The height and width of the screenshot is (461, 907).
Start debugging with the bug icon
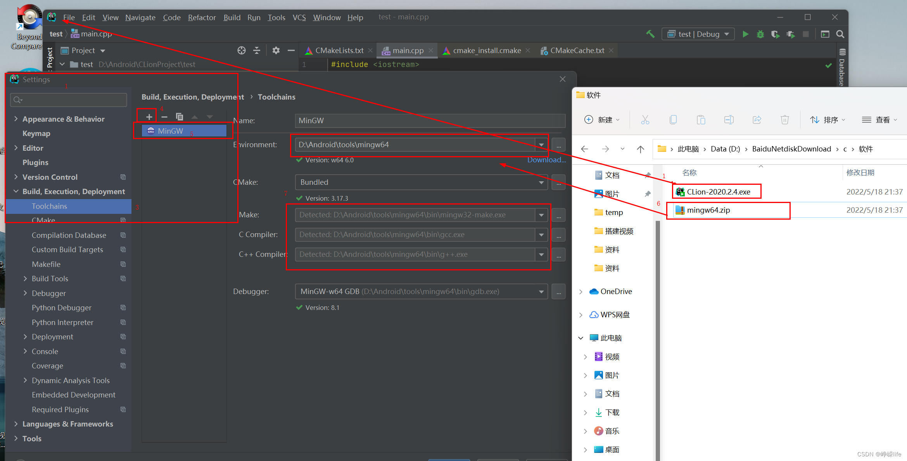click(x=760, y=34)
